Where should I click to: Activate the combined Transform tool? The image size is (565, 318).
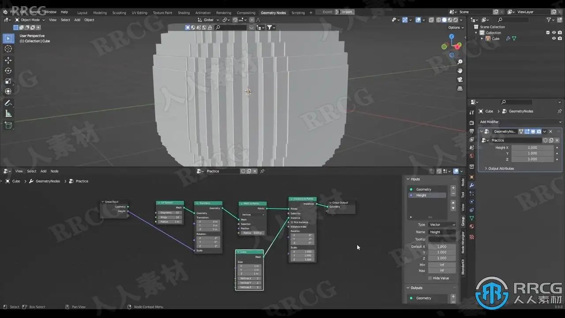(8, 91)
